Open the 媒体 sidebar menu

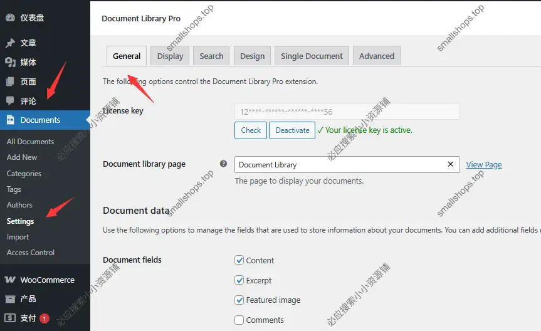pos(45,62)
